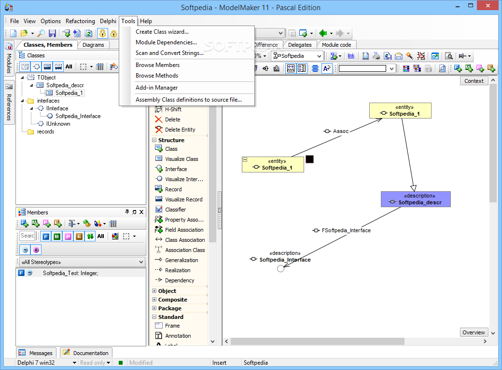
Task: Toggle the interfaces filter button in Classes toolbar
Action: [37, 66]
